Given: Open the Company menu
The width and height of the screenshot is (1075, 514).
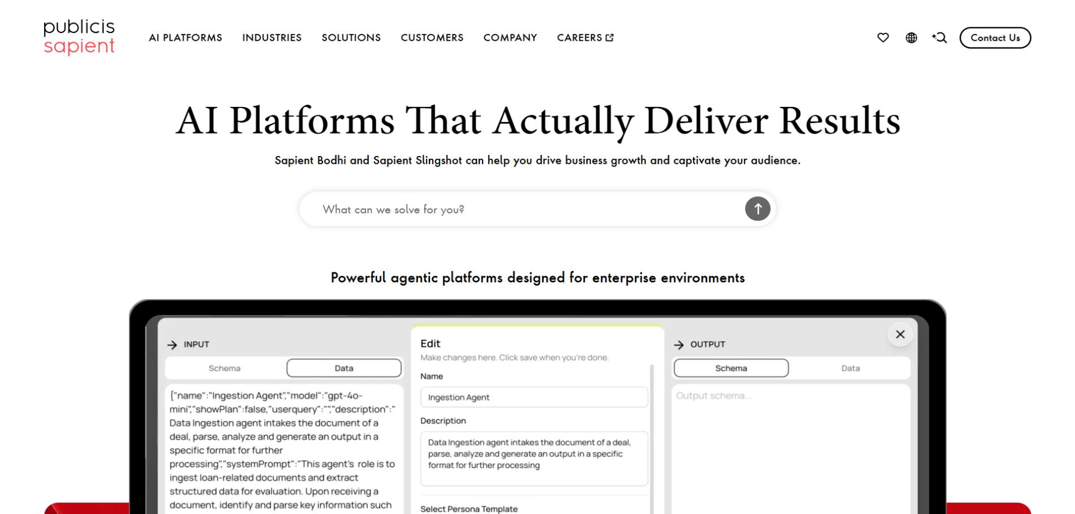Looking at the screenshot, I should [510, 37].
